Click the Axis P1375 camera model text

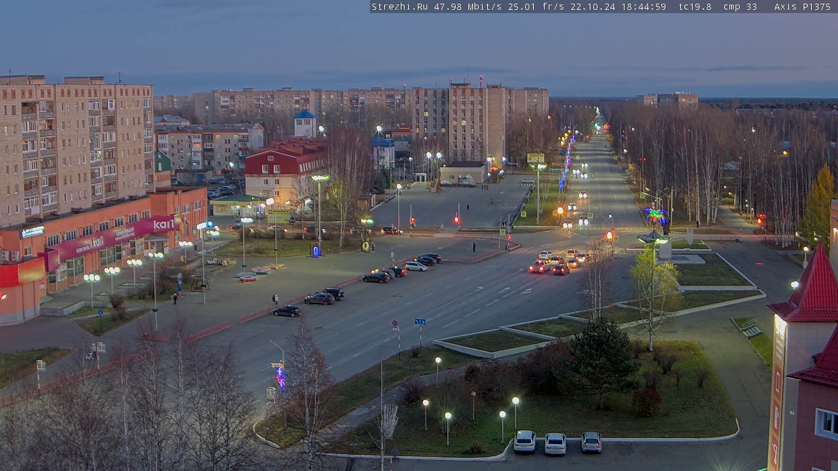(x=802, y=7)
